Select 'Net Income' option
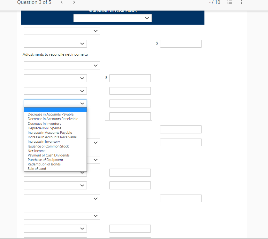 pyautogui.click(x=55, y=151)
